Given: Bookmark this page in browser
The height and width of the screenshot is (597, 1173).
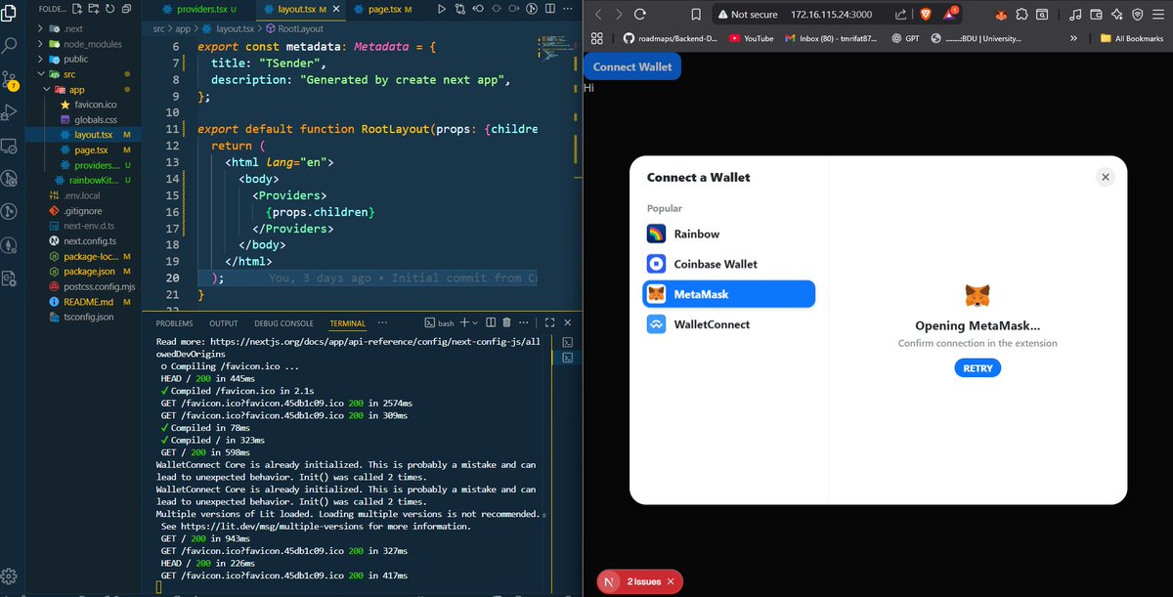Looking at the screenshot, I should tap(695, 15).
